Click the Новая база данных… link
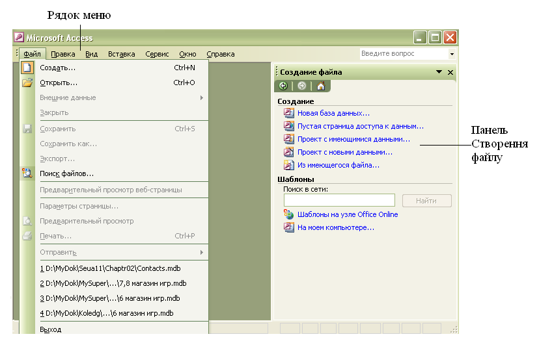This screenshot has width=539, height=343. point(333,113)
